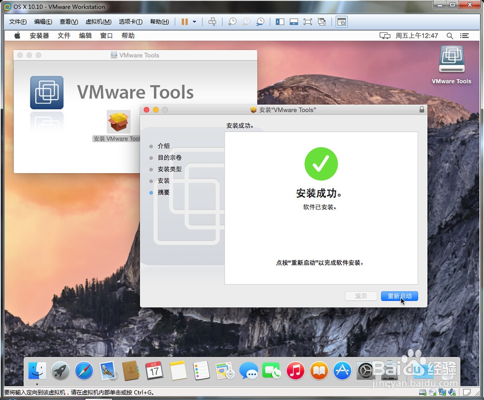The height and width of the screenshot is (400, 484).
Task: Click the VMware Tools disk icon on desktop
Action: click(x=452, y=59)
